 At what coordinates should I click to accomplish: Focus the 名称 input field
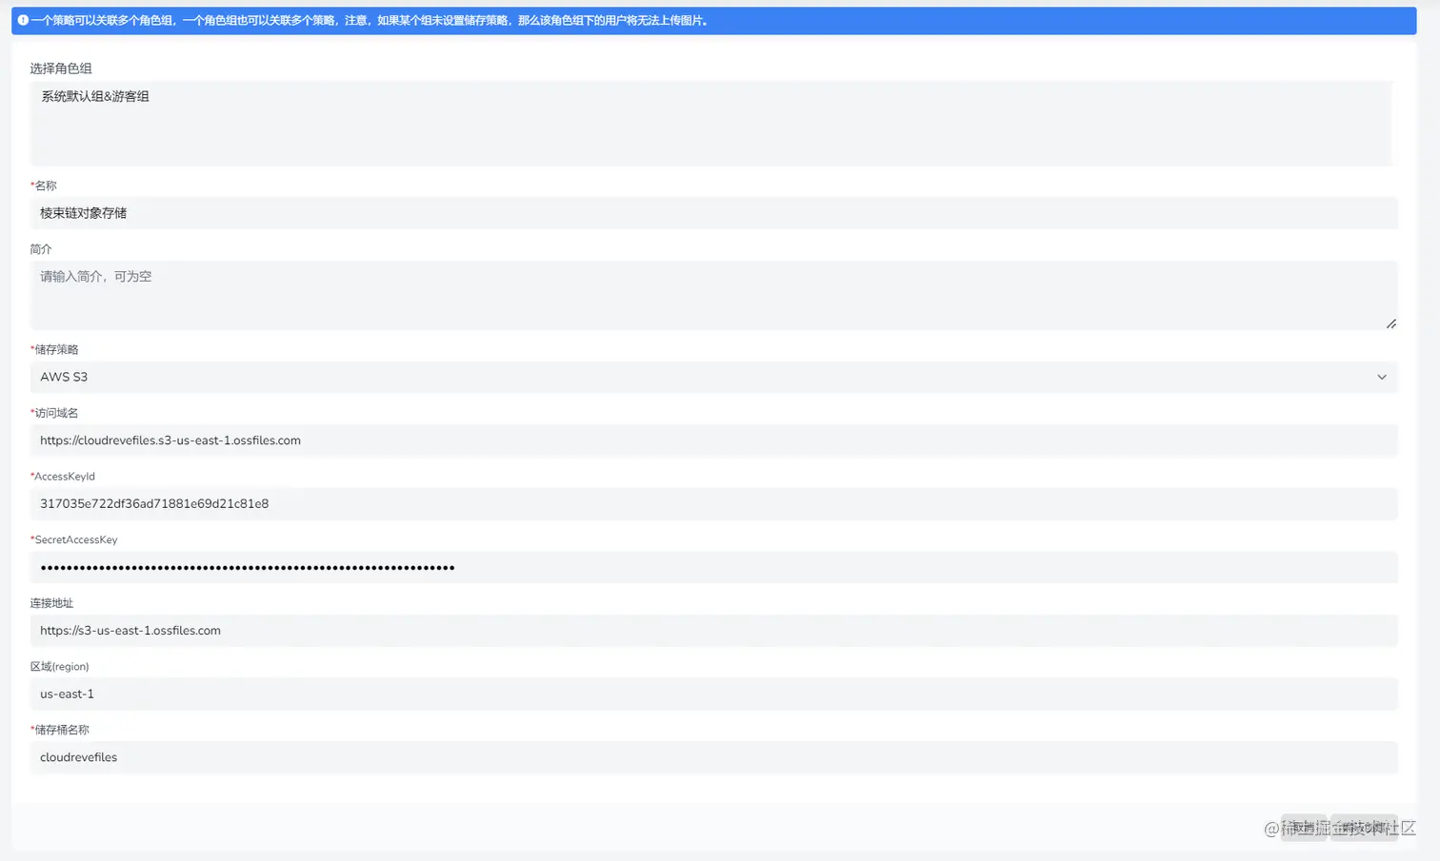pyautogui.click(x=713, y=213)
